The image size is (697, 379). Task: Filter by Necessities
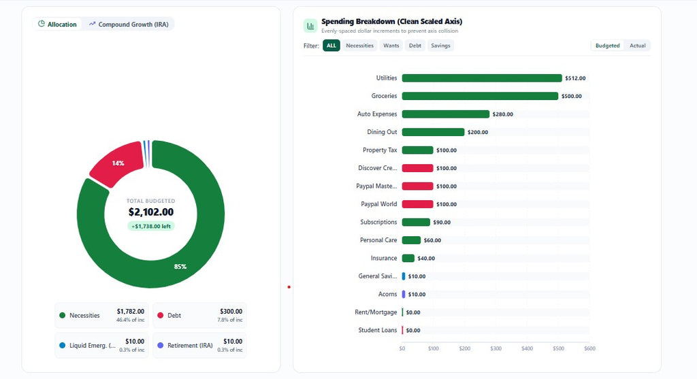tap(359, 46)
